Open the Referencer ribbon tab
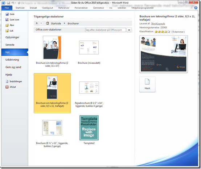 [64, 8]
